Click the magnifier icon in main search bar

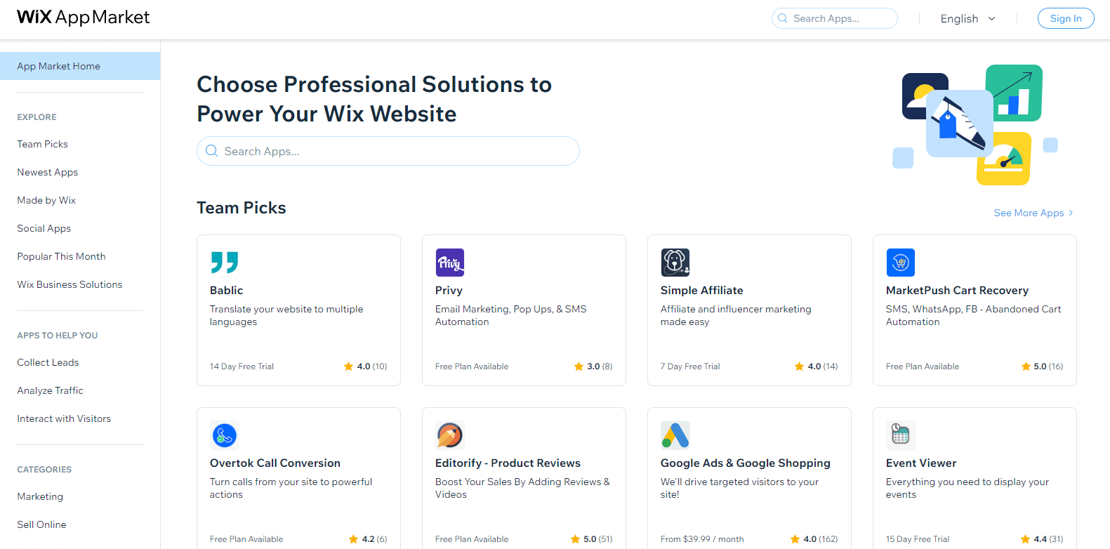(211, 151)
